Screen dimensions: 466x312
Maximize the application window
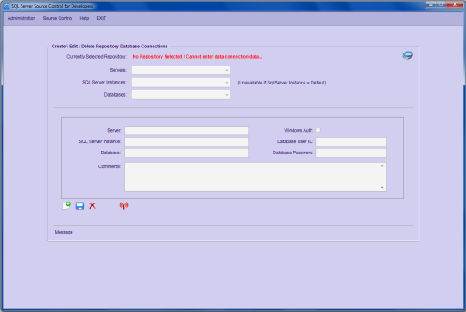(441, 4)
